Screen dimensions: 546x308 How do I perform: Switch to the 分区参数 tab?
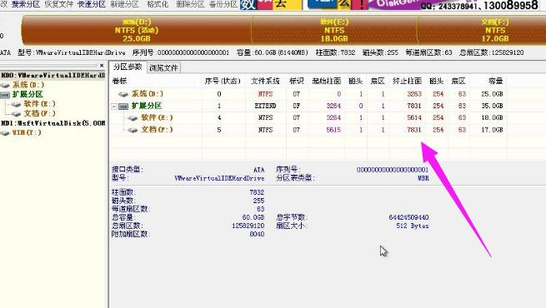click(128, 67)
